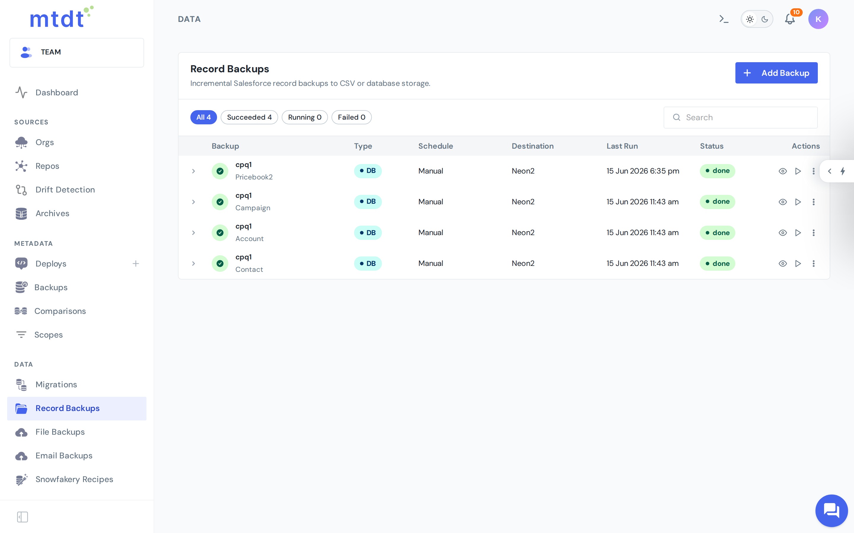
Task: Click Pricebook2 success check icon
Action: (220, 171)
